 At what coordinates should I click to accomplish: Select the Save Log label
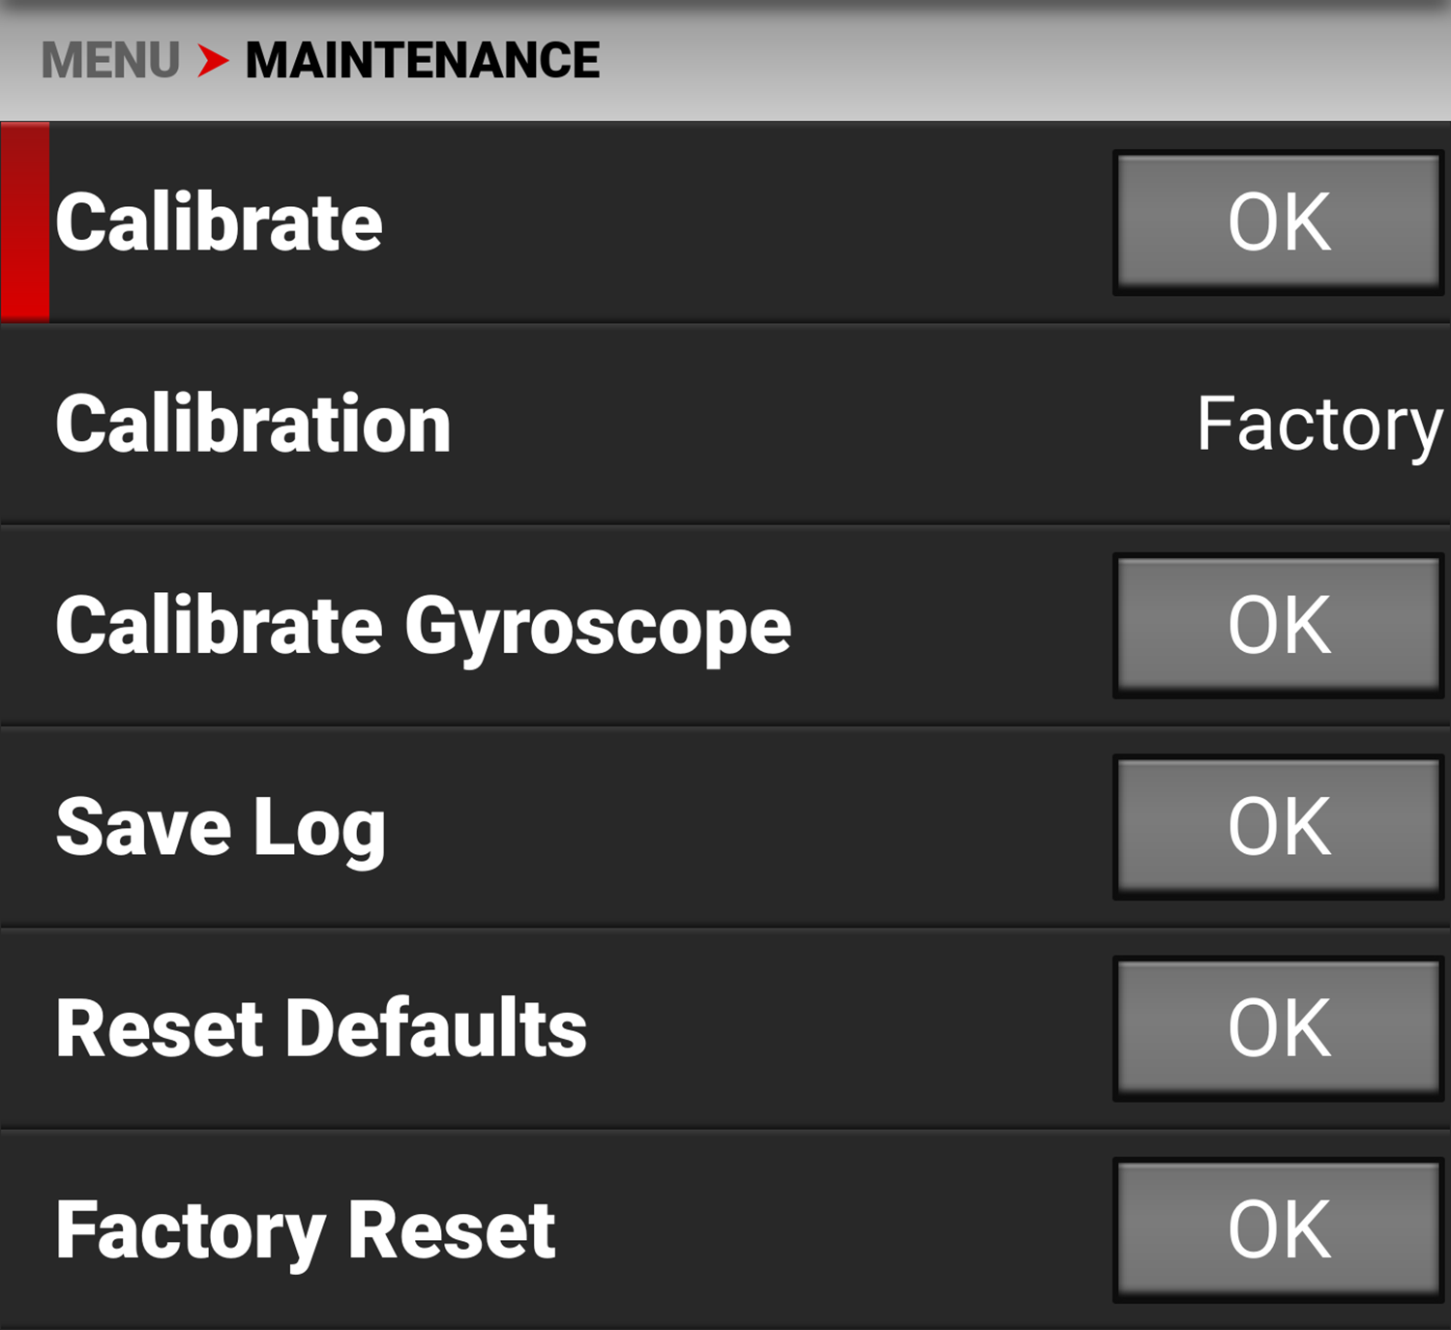[221, 830]
